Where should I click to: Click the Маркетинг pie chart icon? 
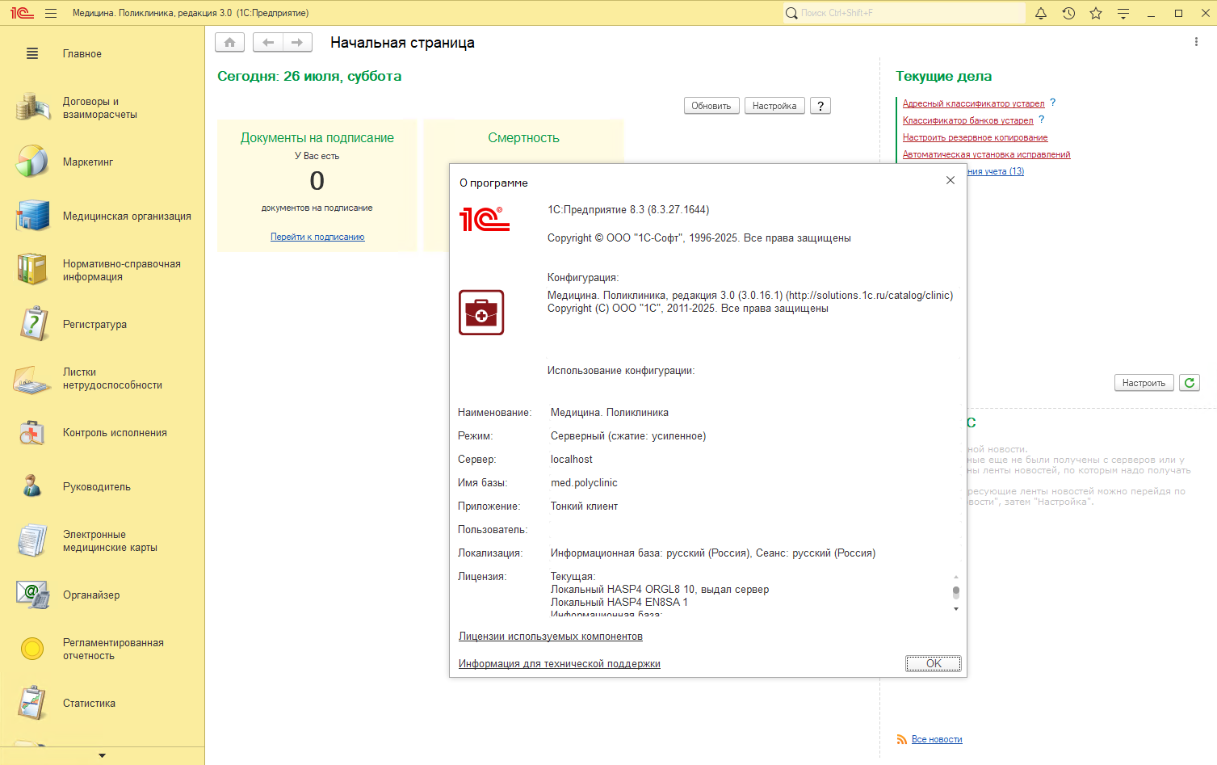tap(32, 162)
